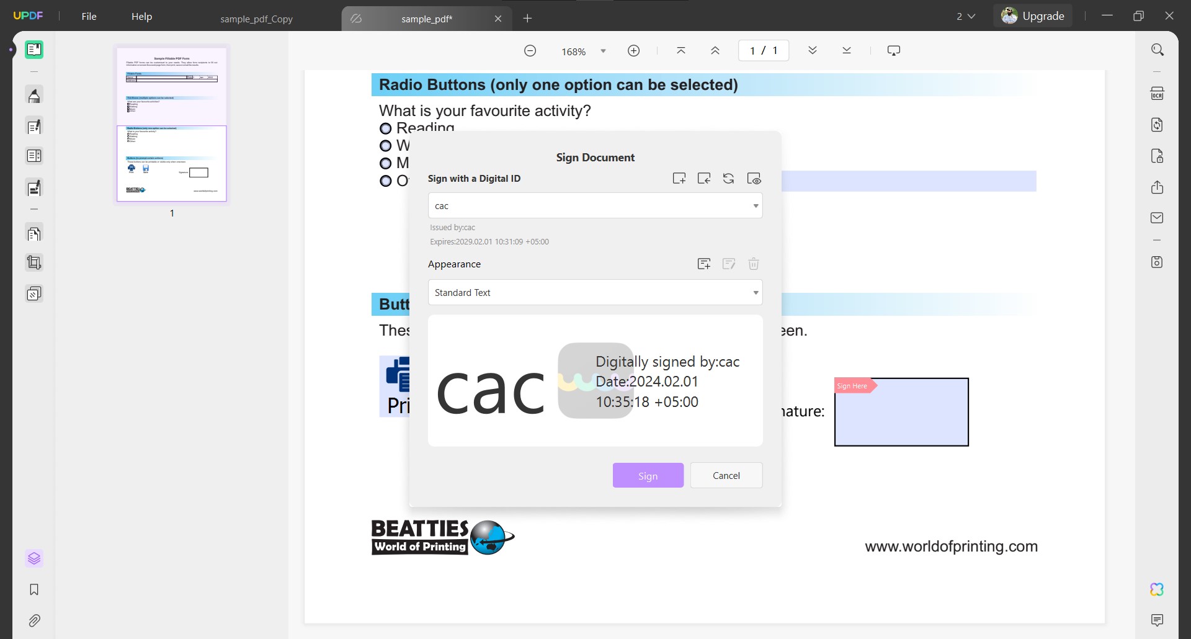Image resolution: width=1191 pixels, height=639 pixels.
Task: Select the Reading radio button
Action: (x=386, y=128)
